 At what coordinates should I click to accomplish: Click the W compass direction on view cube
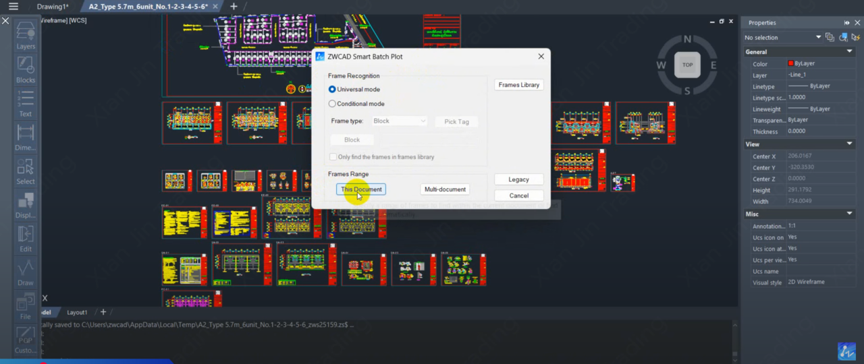point(661,65)
